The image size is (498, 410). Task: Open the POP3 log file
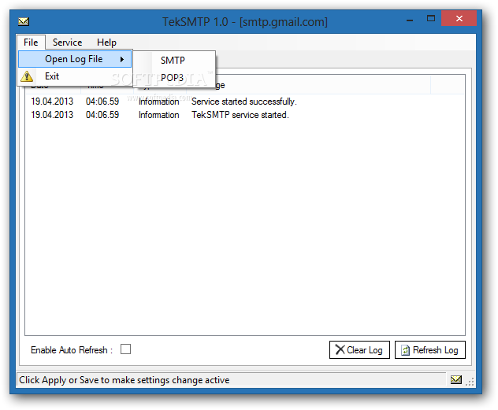(174, 78)
